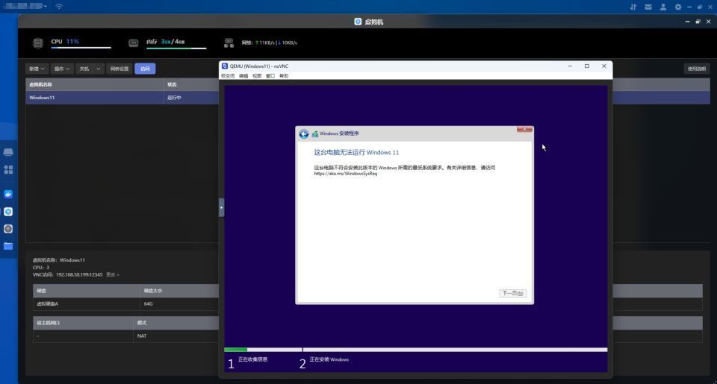Screen dimensions: 717x384
Task: Open the 编辑 menu in noVNC window
Action: [243, 76]
